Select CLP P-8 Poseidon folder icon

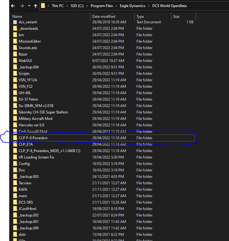(15, 138)
